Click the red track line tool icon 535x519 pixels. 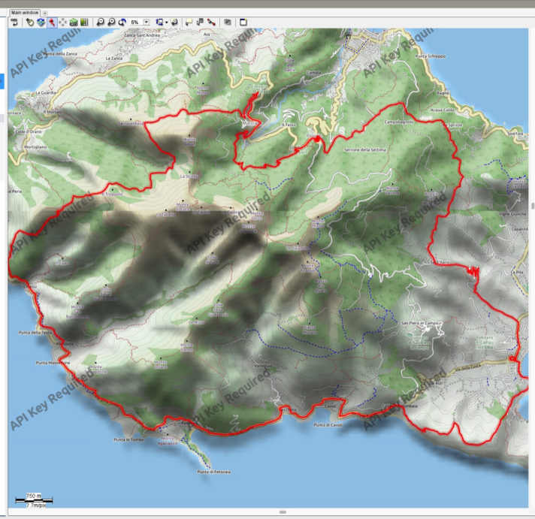coord(212,23)
